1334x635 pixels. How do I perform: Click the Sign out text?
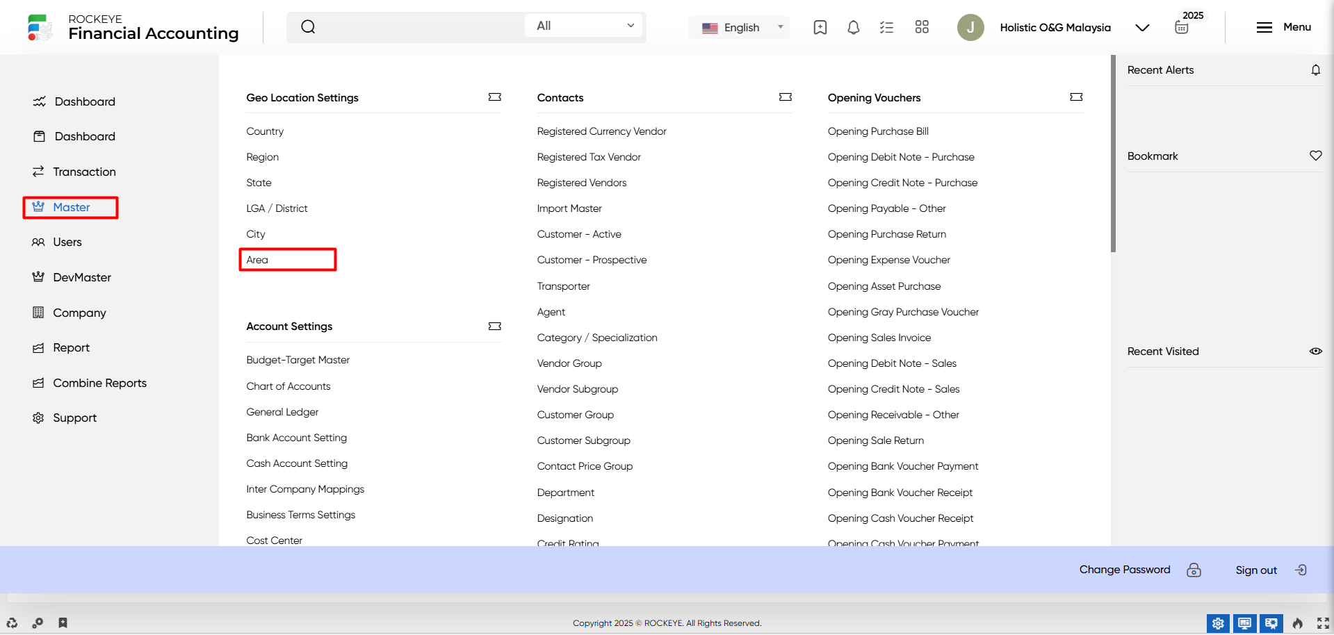tap(1256, 570)
